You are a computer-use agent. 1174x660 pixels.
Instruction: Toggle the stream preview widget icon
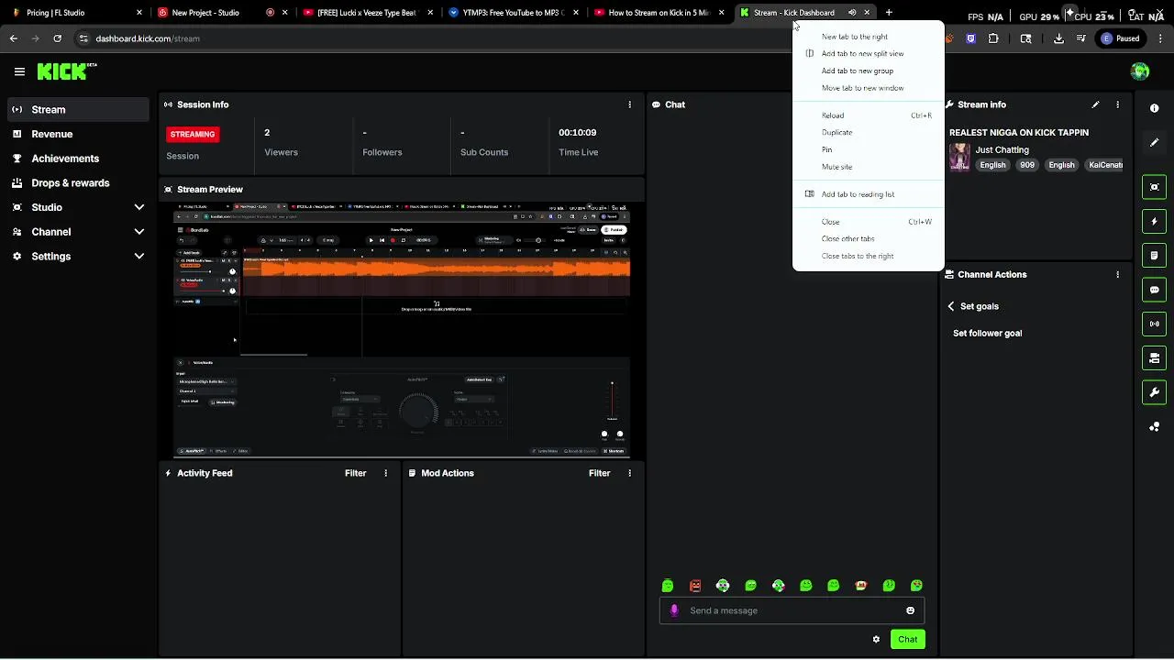pyautogui.click(x=1154, y=187)
